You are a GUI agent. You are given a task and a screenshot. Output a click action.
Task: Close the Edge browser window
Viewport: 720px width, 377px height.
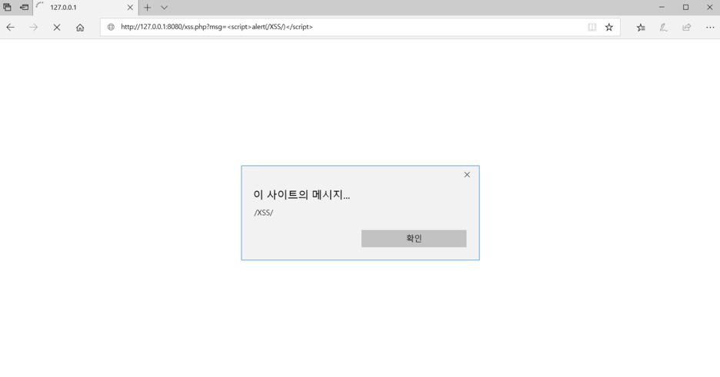pos(709,8)
